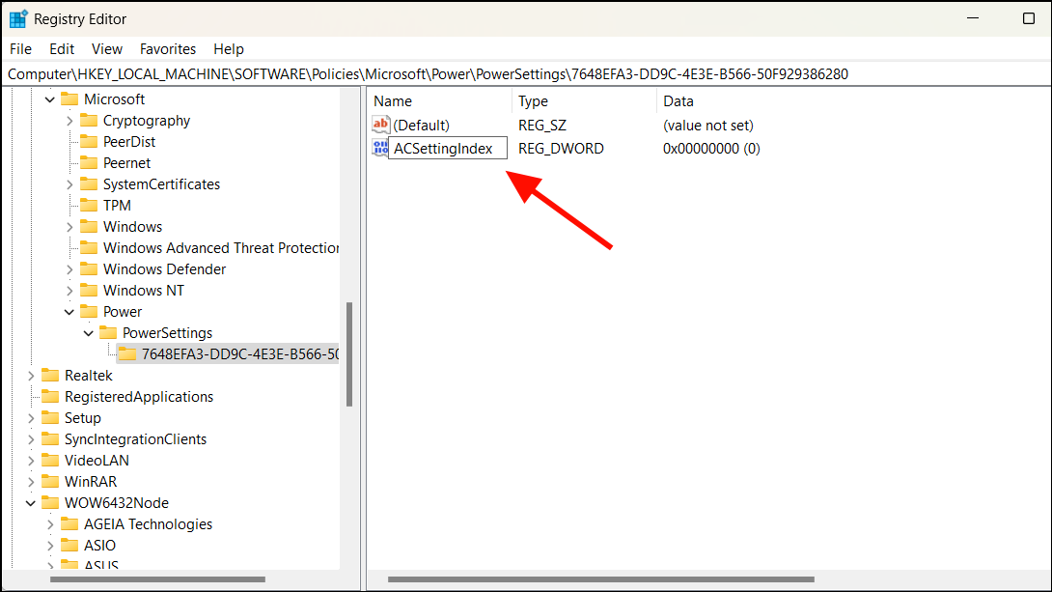1052x592 pixels.
Task: Click the (Default) string value icon
Action: point(381,125)
